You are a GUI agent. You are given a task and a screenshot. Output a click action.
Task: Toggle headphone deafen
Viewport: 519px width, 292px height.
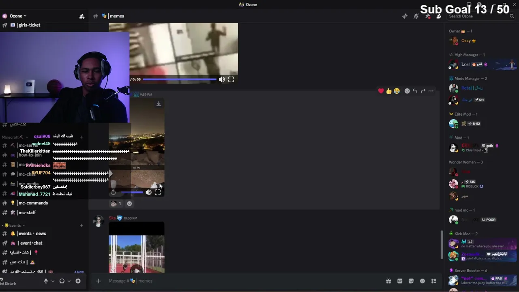(62, 281)
